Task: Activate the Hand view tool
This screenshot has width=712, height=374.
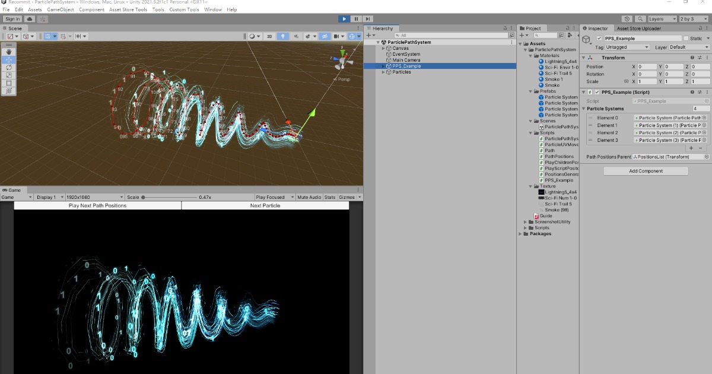Action: pos(10,52)
